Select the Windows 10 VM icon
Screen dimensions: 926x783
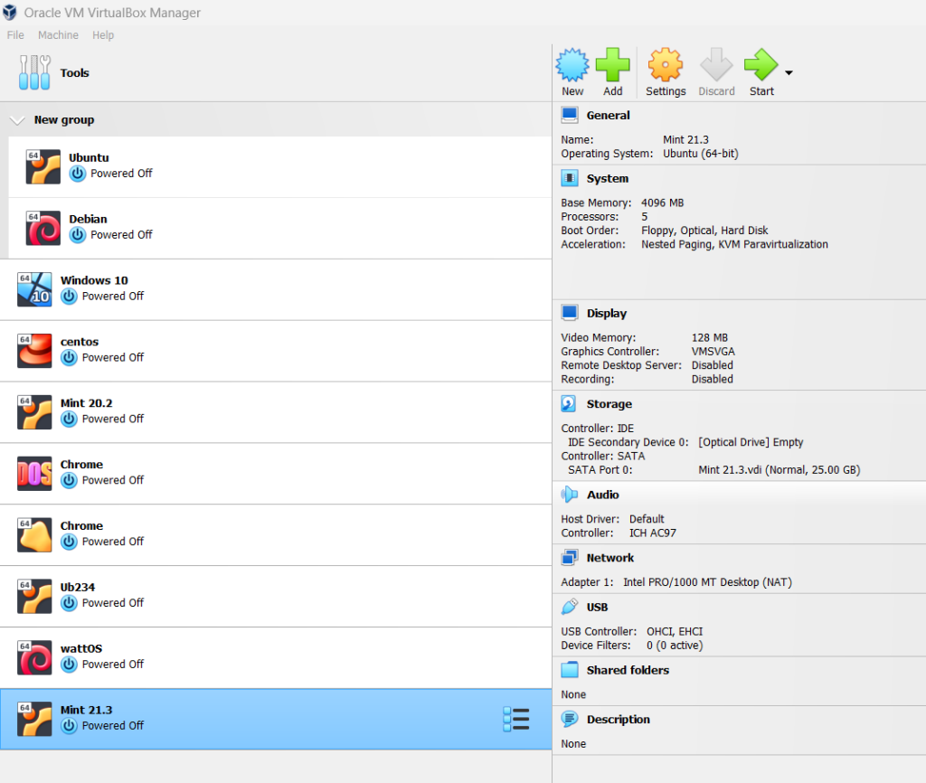(34, 289)
